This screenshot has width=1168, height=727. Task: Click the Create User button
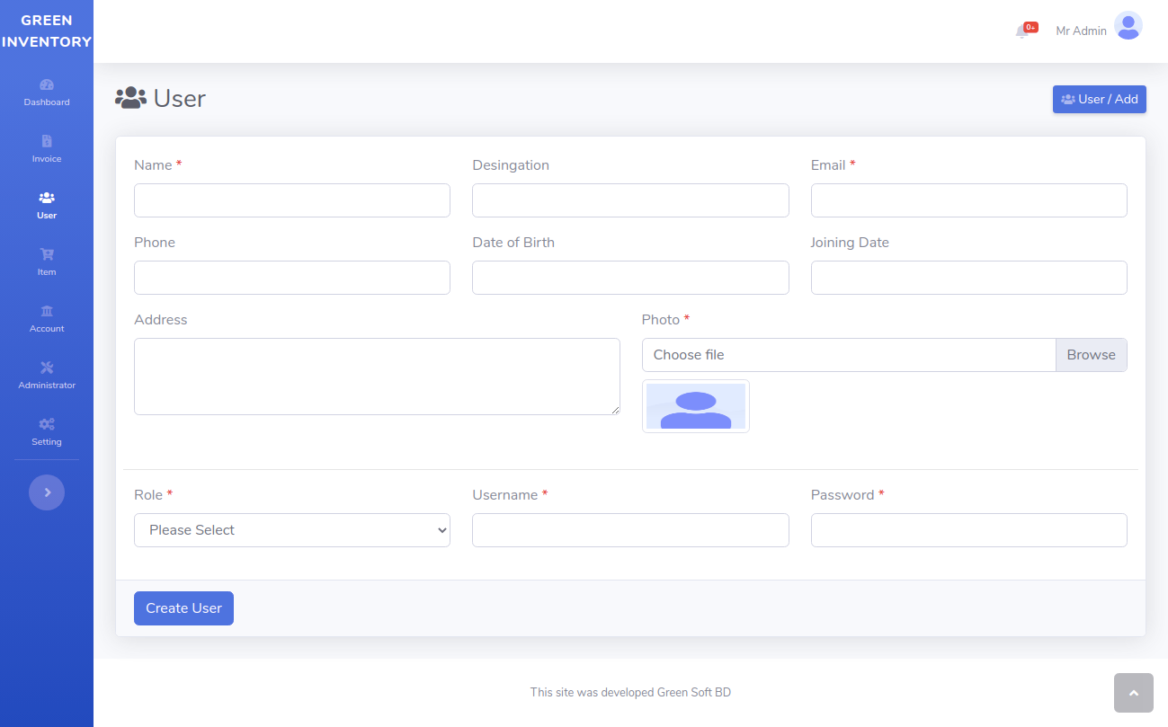coord(183,608)
